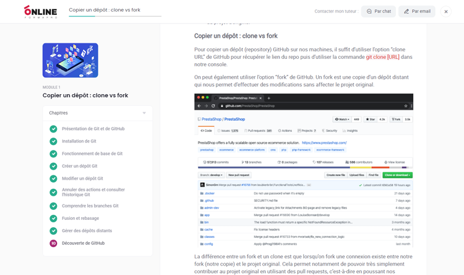Image resolution: width=464 pixels, height=275 pixels.
Task: Open chapter Présentation de Git et de GitHub
Action: coord(93,129)
